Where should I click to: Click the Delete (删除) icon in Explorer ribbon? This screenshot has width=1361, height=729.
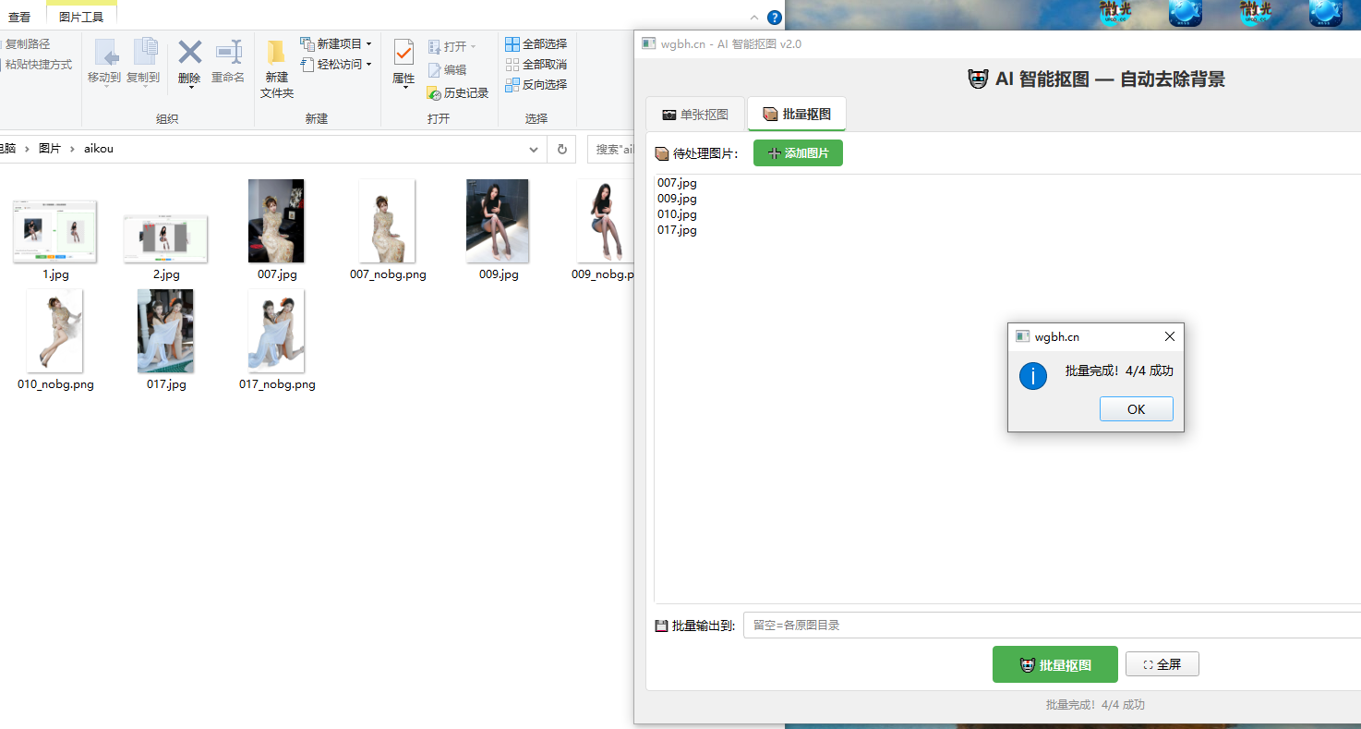[x=189, y=53]
